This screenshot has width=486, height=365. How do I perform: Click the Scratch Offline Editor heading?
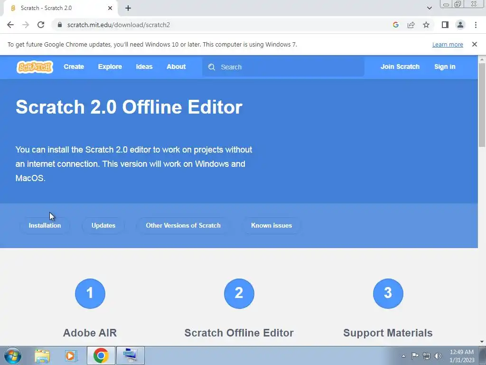coord(239,333)
